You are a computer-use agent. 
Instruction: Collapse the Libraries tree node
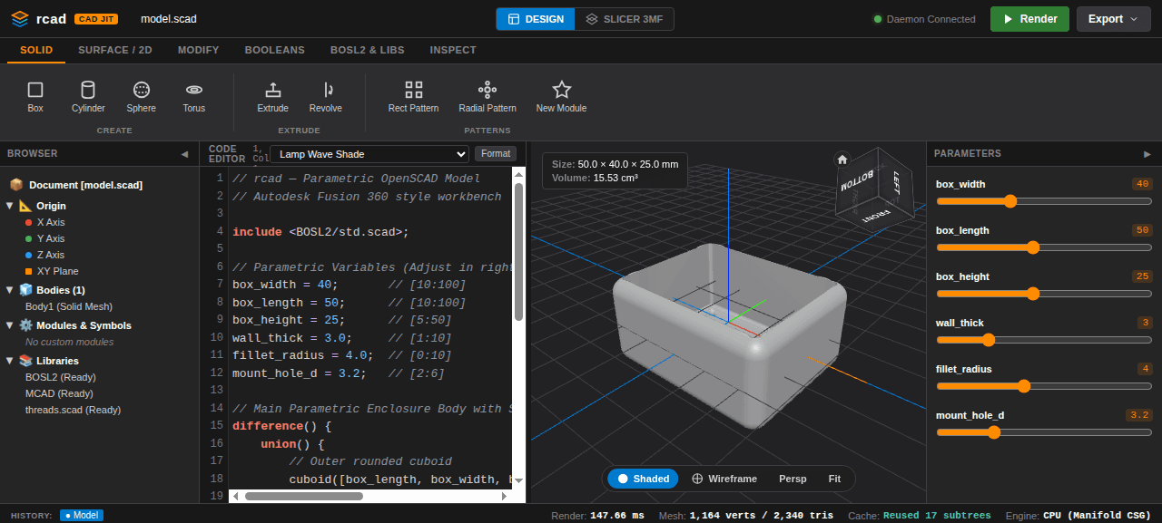pyautogui.click(x=9, y=361)
